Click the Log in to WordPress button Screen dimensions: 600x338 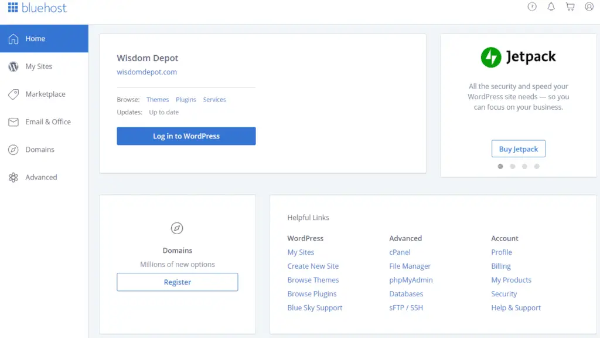point(186,136)
